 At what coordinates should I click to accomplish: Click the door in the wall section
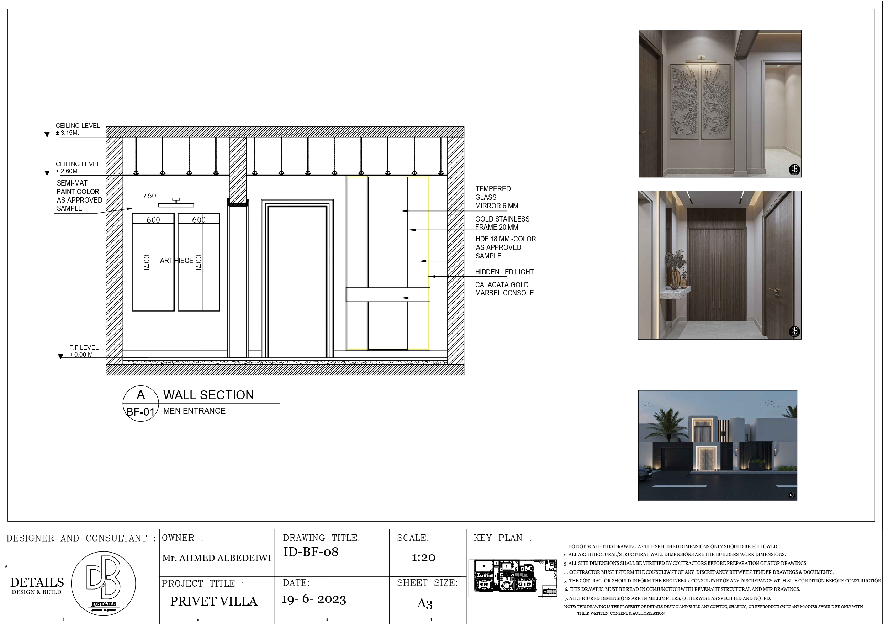click(297, 281)
